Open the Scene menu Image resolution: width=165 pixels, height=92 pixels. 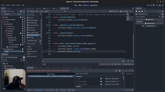[x=3, y=5]
